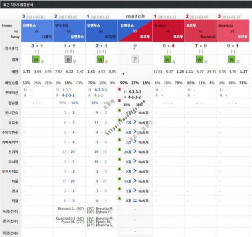Open the Boavista vs 포르투 match header
The height and width of the screenshot is (237, 252).
point(233,31)
